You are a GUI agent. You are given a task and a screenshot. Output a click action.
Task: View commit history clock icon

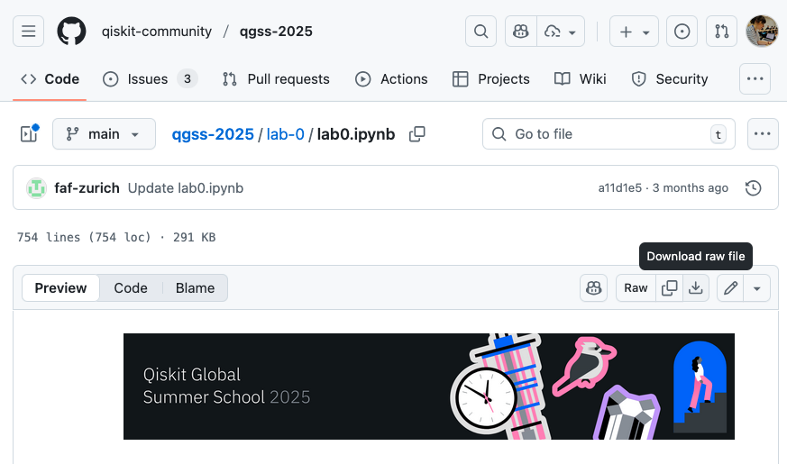754,188
